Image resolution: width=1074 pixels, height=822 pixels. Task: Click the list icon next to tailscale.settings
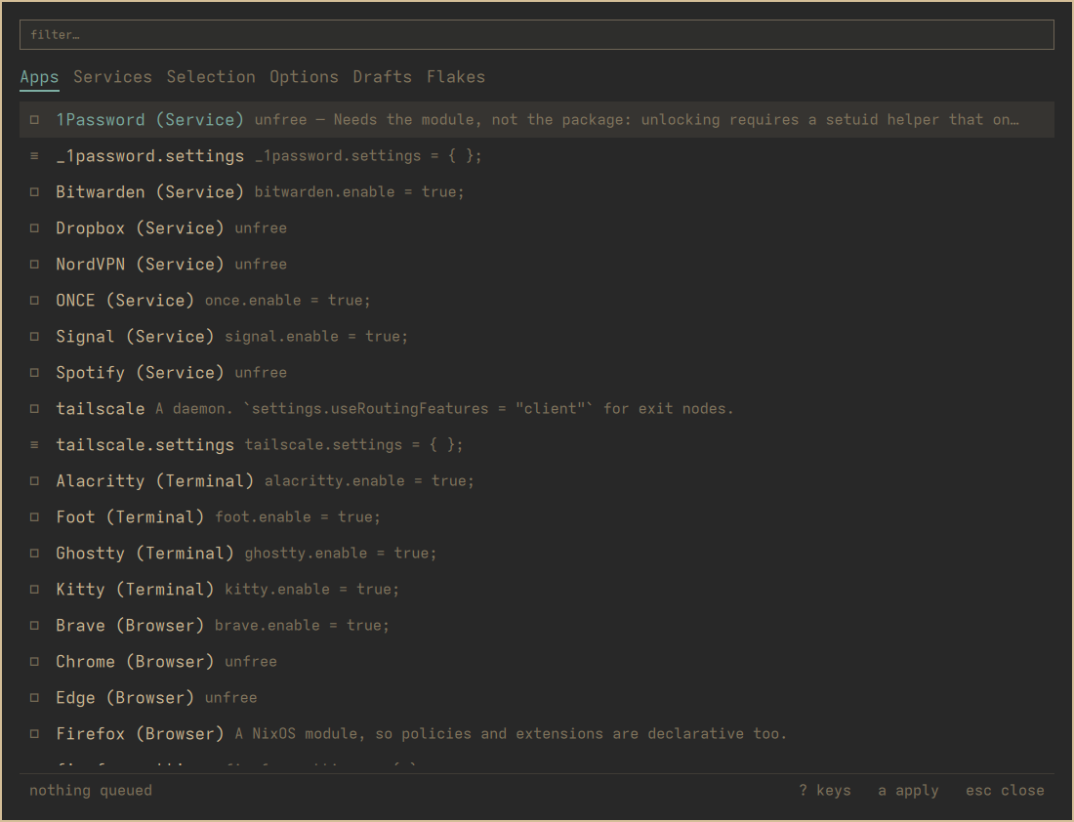click(34, 445)
